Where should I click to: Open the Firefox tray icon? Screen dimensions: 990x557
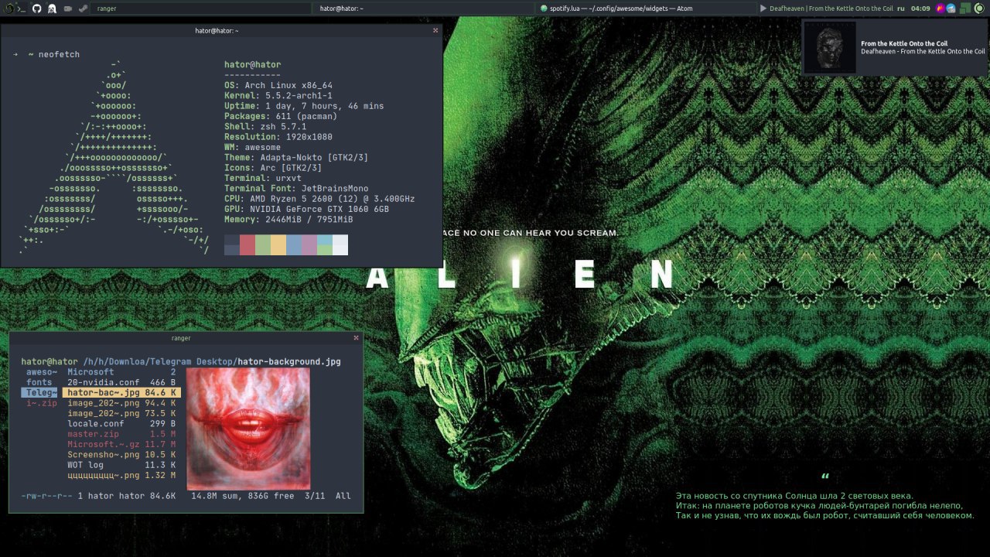(x=940, y=9)
